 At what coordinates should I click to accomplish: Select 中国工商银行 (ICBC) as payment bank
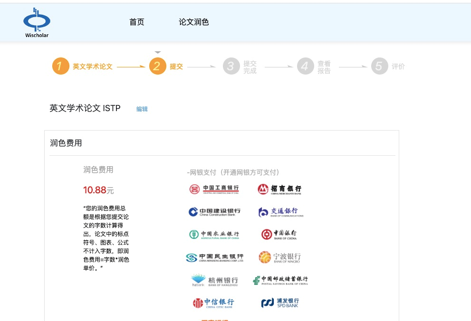click(x=214, y=189)
